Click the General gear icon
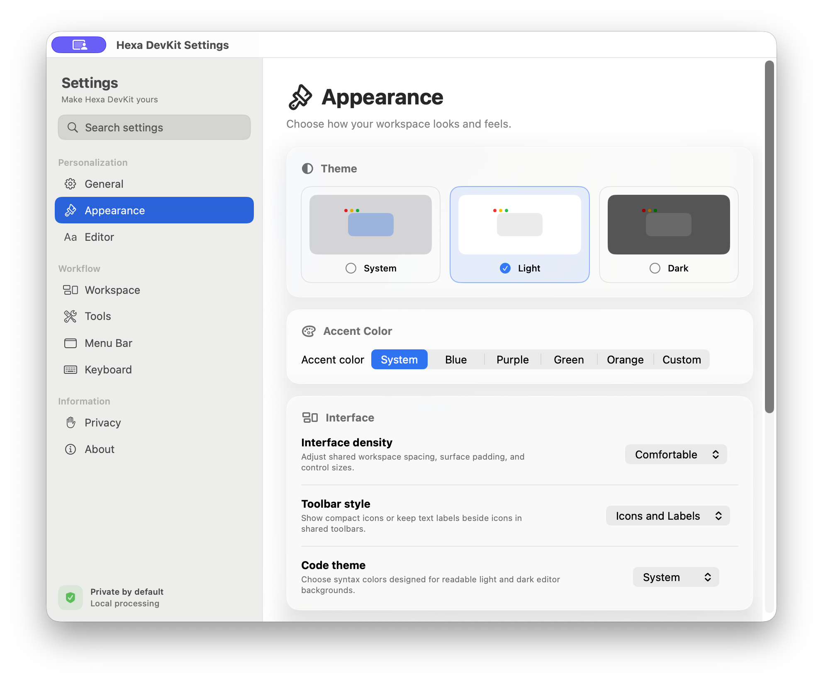 coord(71,184)
